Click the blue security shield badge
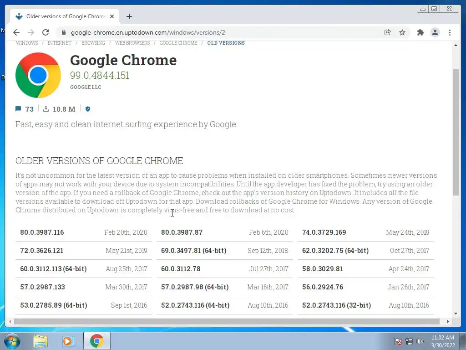This screenshot has width=466, height=350. tap(88, 109)
